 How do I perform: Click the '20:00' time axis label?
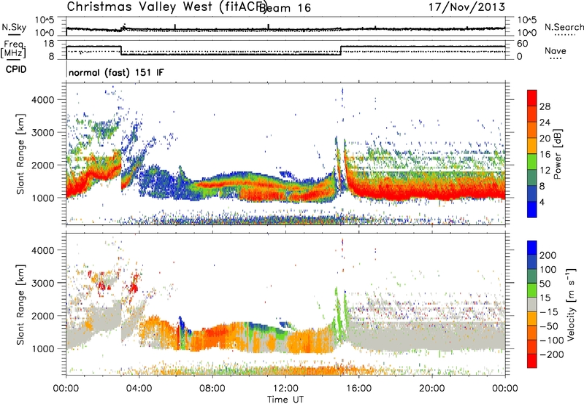coord(431,389)
